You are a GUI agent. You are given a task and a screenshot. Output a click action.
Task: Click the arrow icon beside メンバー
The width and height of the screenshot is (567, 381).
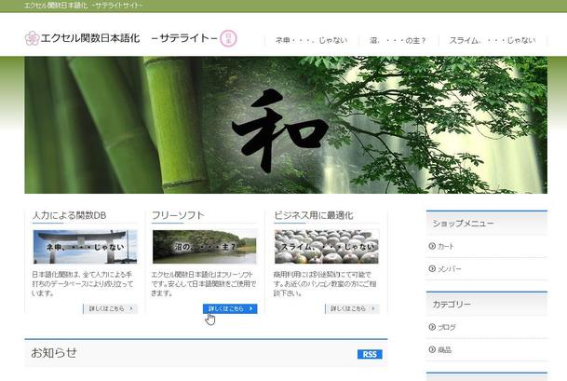point(432,268)
